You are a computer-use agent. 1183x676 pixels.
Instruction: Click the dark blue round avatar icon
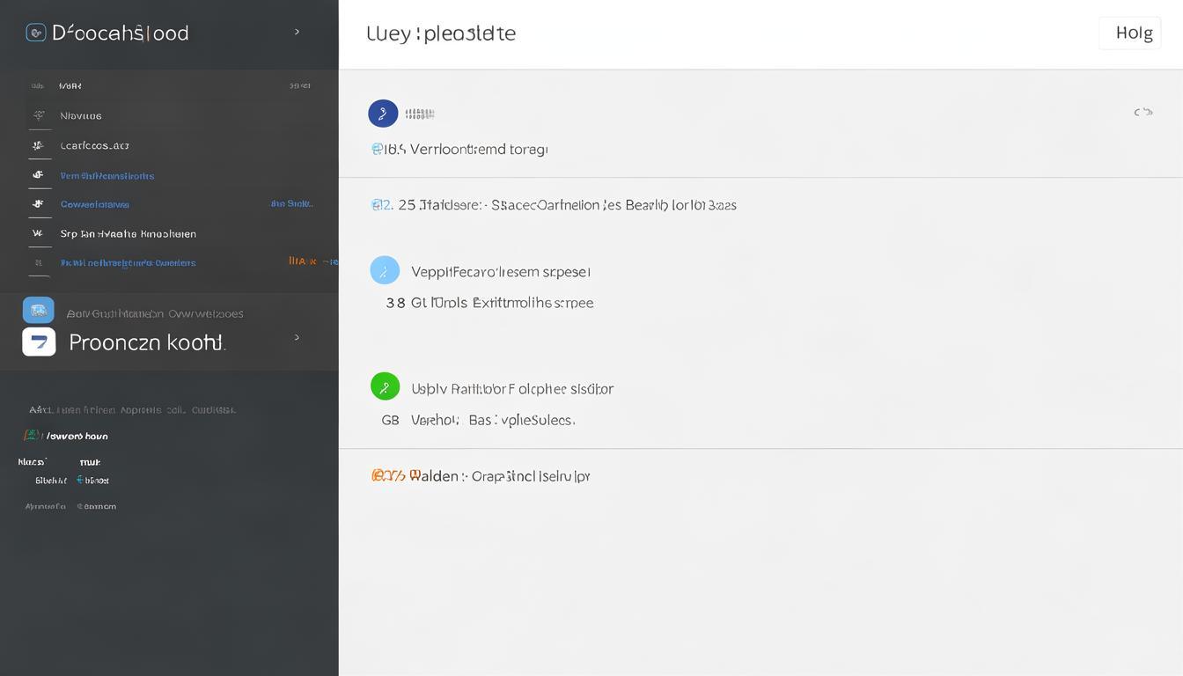(383, 114)
